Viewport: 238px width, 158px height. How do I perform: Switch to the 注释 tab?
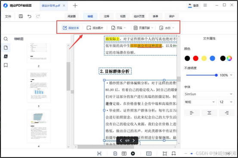107,16
